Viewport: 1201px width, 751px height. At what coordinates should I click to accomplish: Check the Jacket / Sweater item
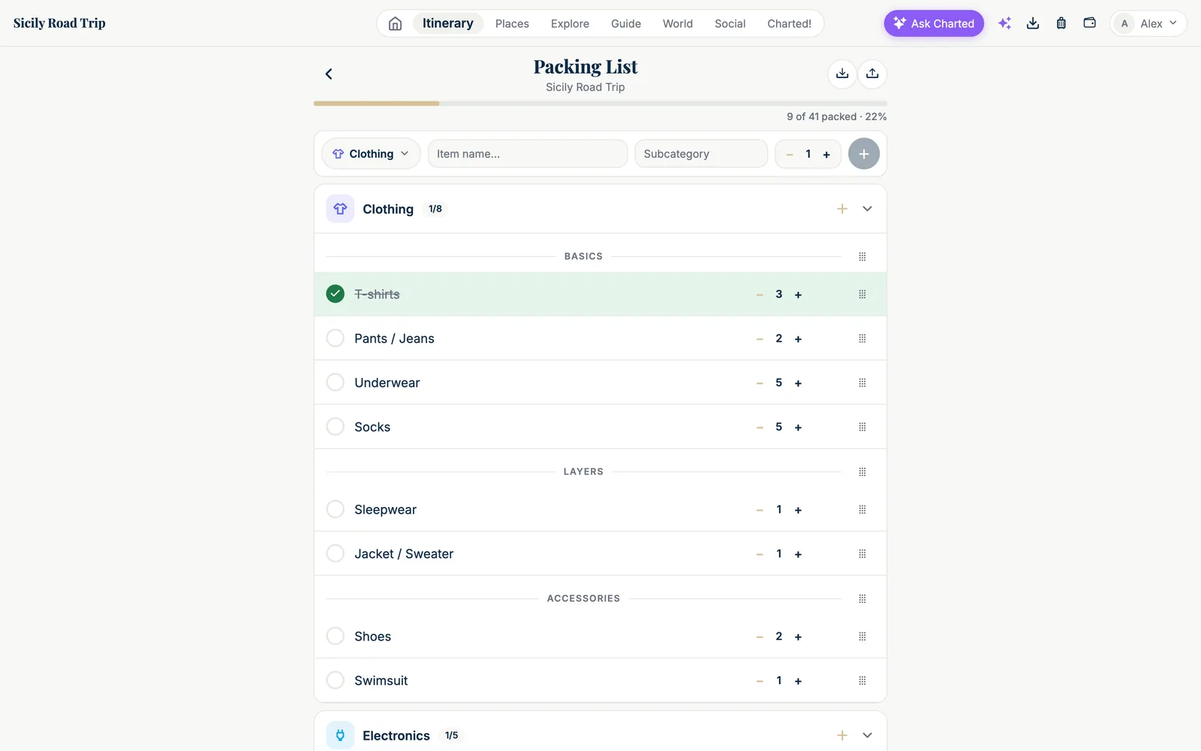coord(336,553)
